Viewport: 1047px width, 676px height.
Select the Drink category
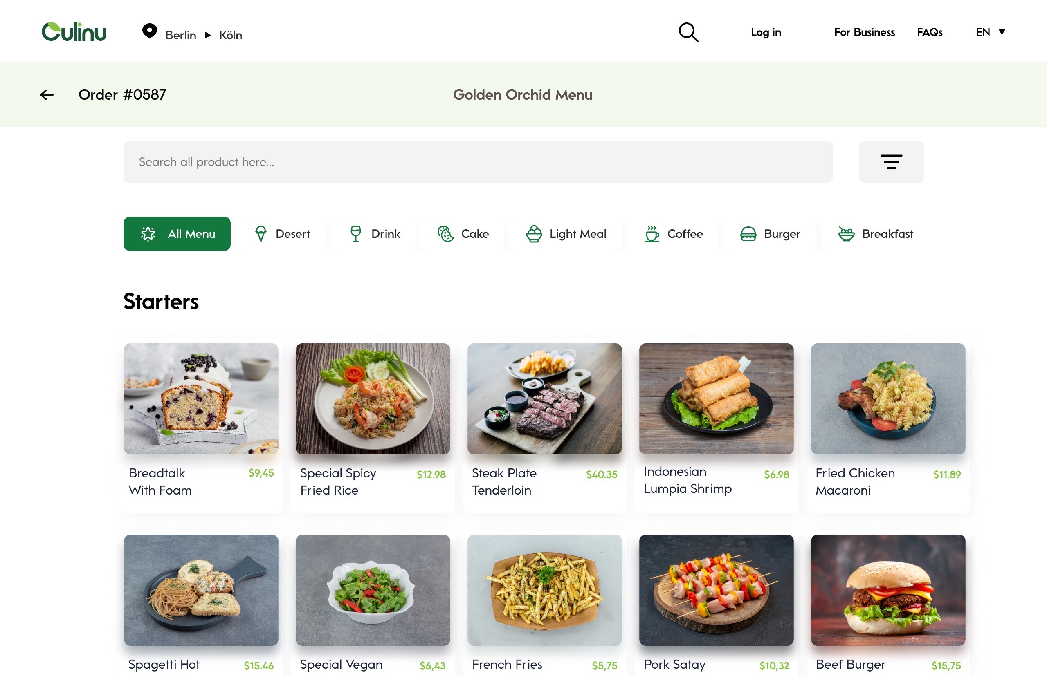[x=375, y=234]
